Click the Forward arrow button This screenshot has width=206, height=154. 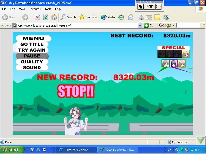coord(25,17)
